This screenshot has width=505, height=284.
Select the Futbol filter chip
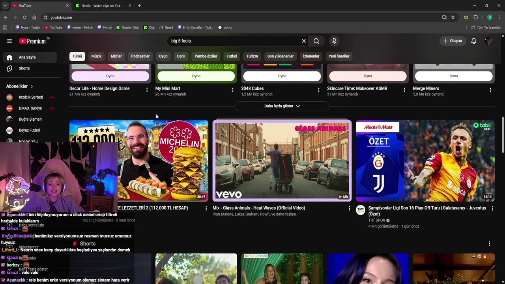coord(232,56)
